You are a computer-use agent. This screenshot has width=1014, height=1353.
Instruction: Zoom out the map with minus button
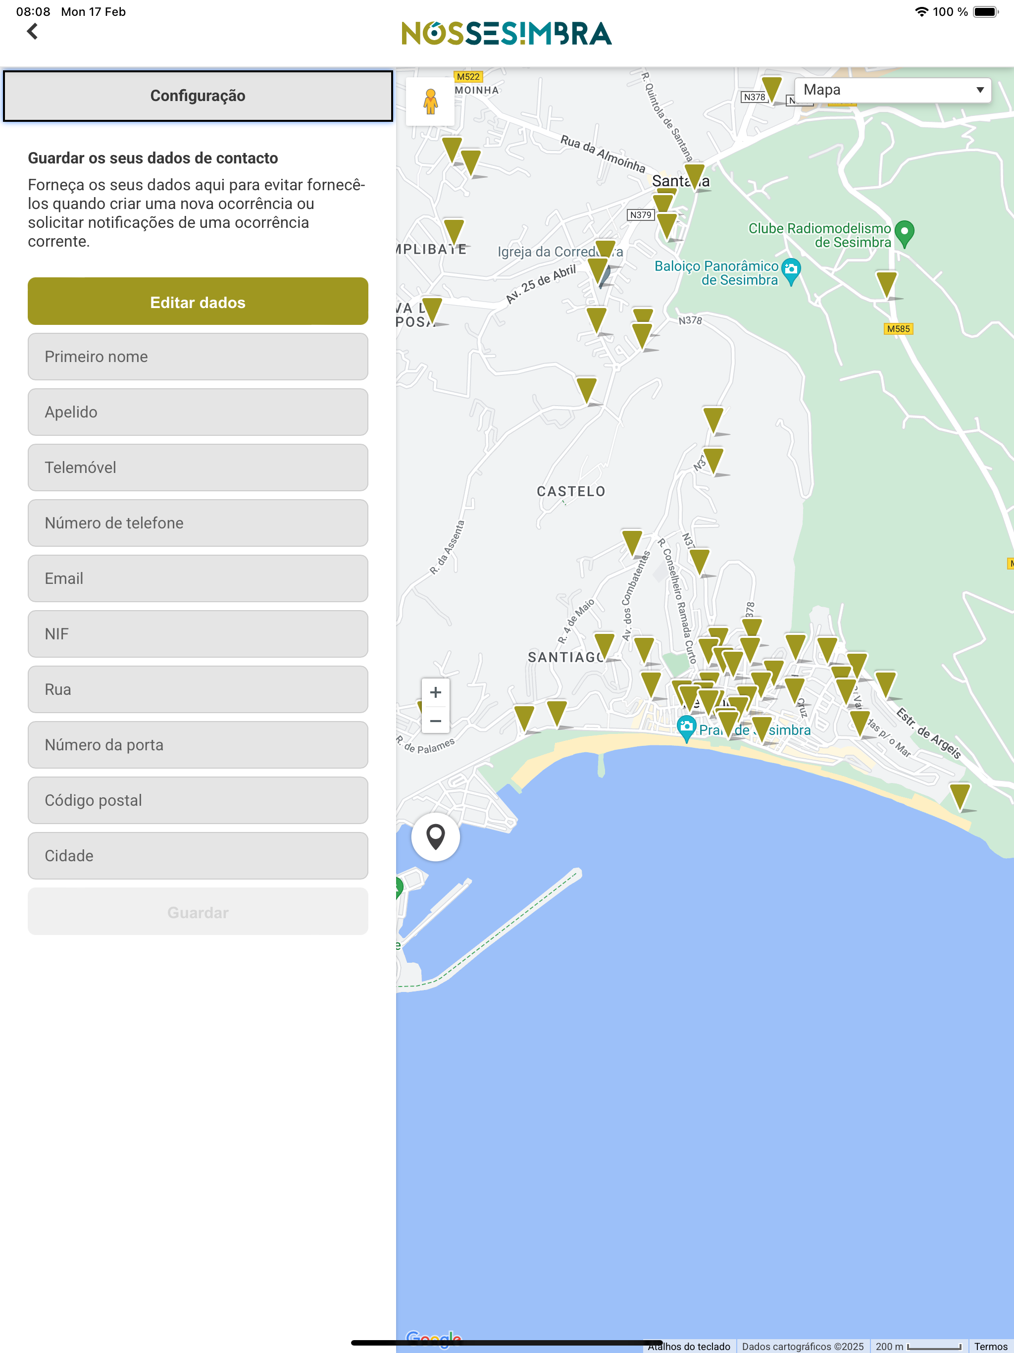pyautogui.click(x=435, y=720)
